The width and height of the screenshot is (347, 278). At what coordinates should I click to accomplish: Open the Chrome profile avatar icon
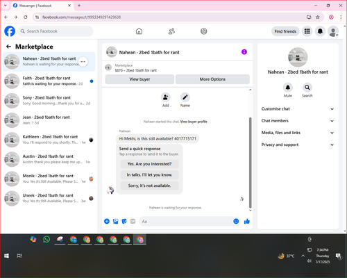(331, 17)
